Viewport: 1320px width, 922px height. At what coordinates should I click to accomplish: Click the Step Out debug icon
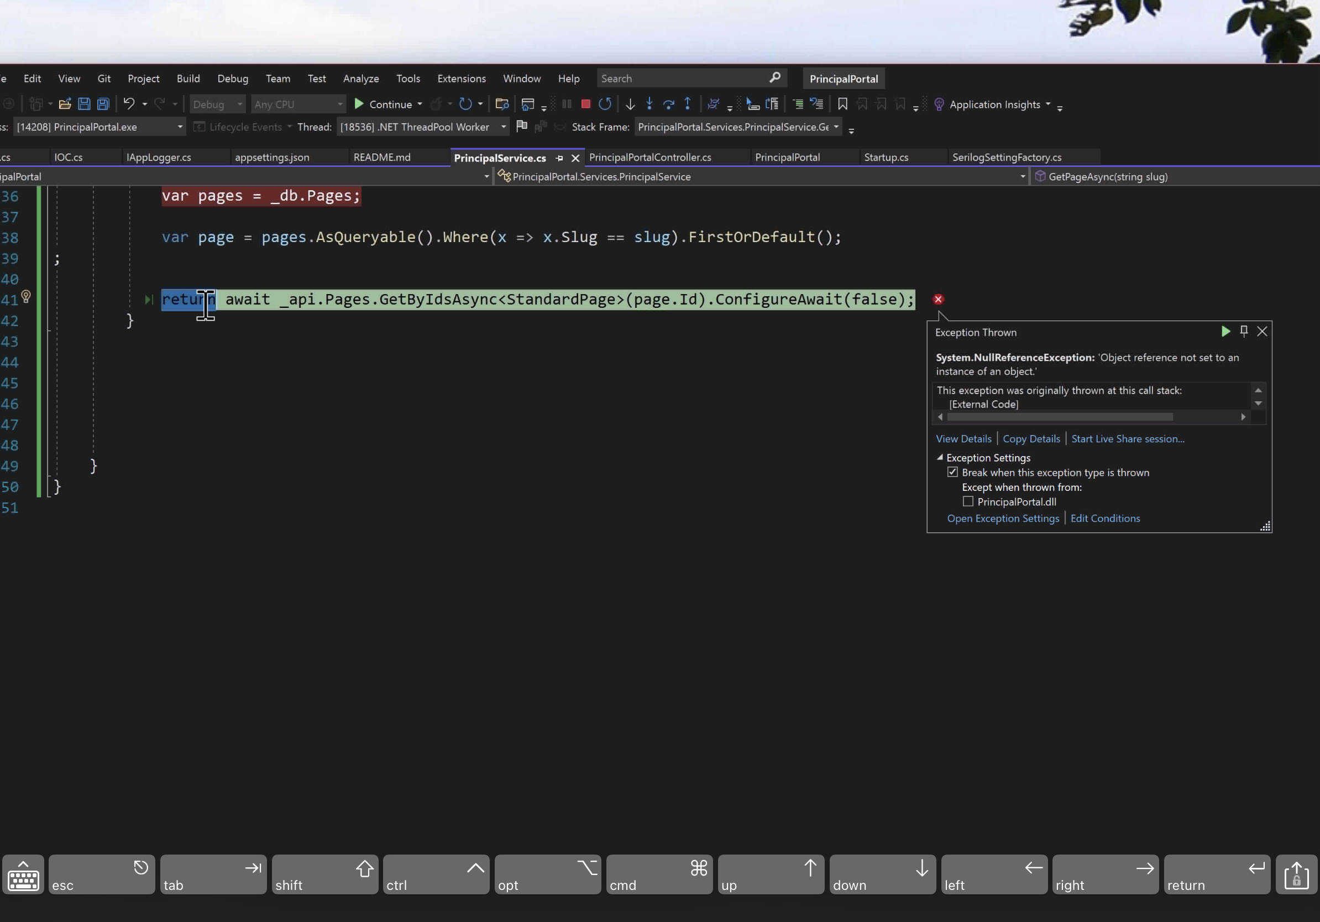coord(688,104)
